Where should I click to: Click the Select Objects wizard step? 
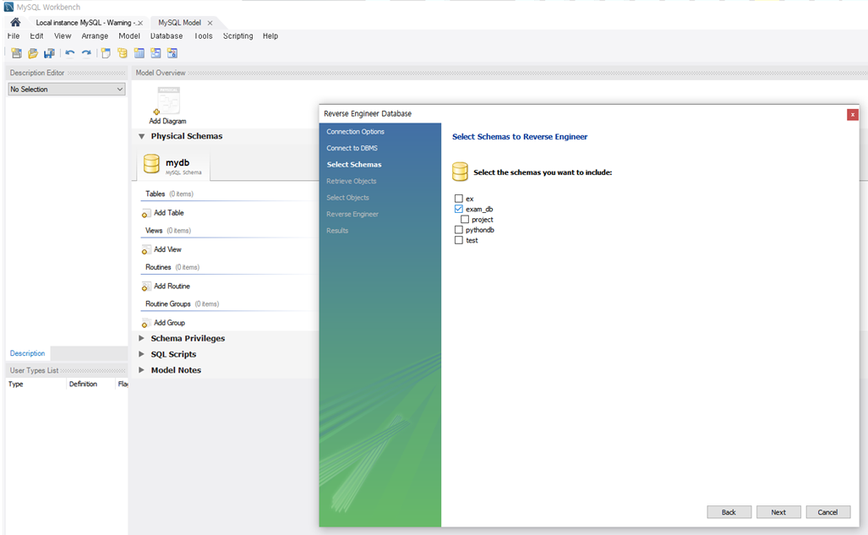click(347, 198)
